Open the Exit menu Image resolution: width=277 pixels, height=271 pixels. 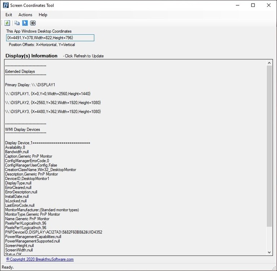click(x=9, y=15)
